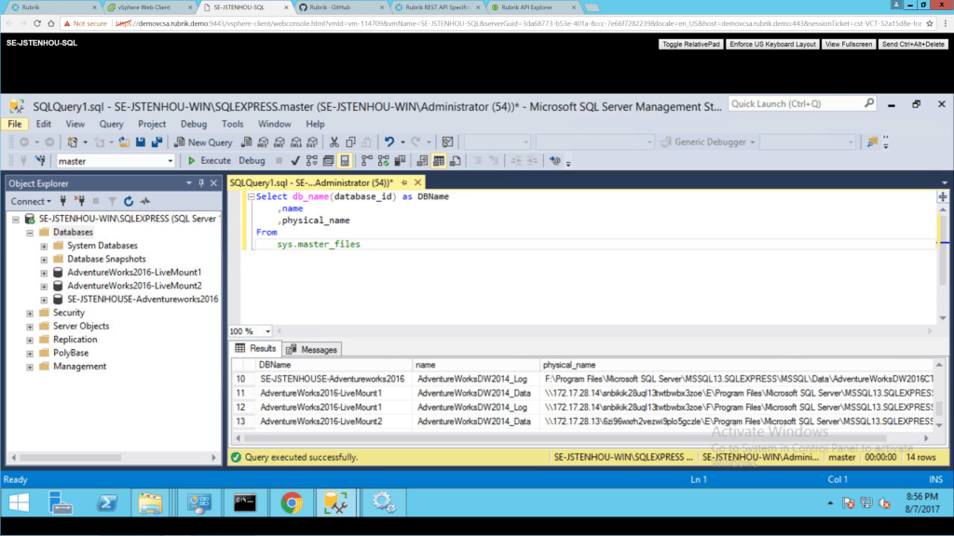Click the Quick Launch search field
This screenshot has width=954, height=536.
(802, 104)
